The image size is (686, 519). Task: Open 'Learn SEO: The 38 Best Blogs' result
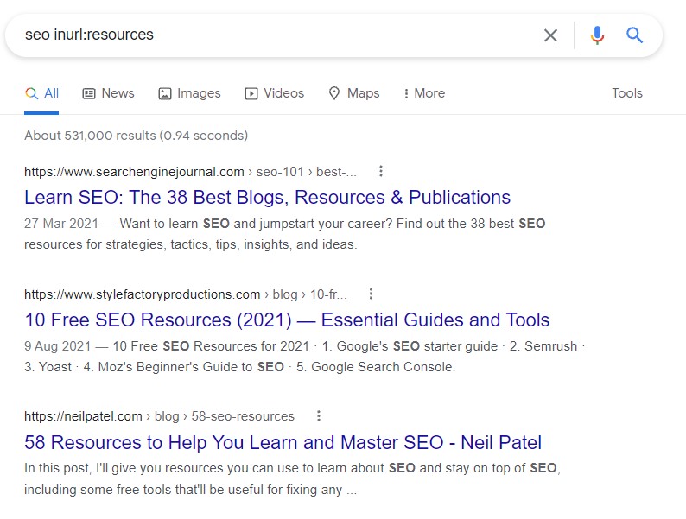tap(267, 197)
